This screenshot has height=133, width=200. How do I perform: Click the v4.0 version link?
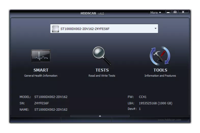click(x=101, y=14)
